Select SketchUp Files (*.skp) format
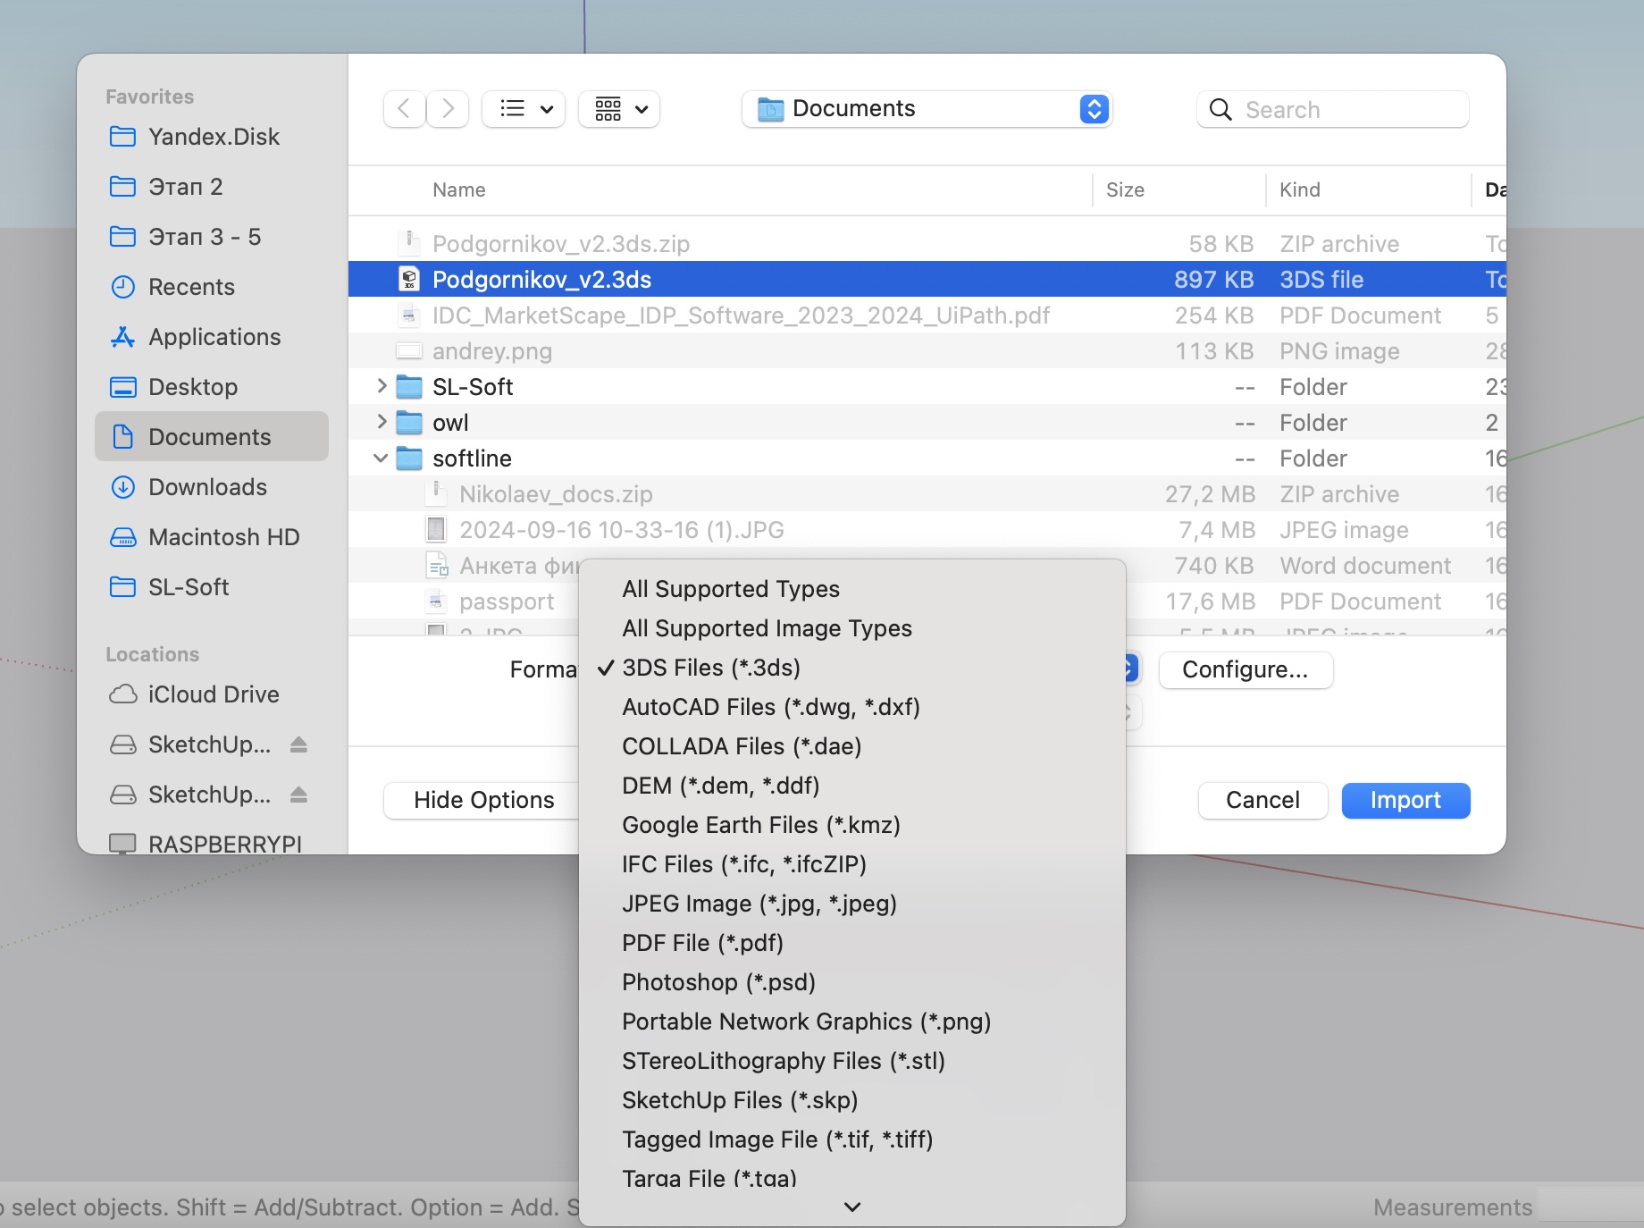This screenshot has height=1228, width=1644. (739, 1100)
